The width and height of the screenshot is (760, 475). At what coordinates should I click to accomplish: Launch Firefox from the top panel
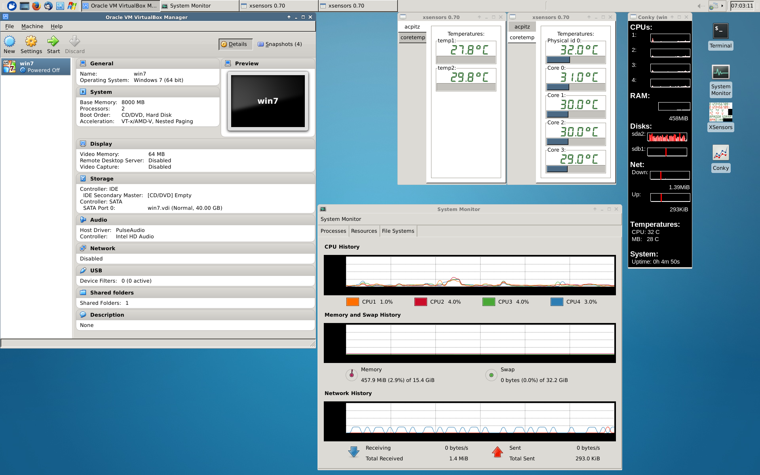36,6
